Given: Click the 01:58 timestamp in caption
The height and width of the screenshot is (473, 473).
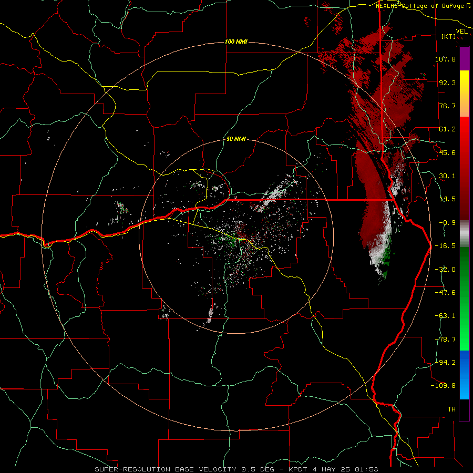Looking at the screenshot, I should pos(366,469).
